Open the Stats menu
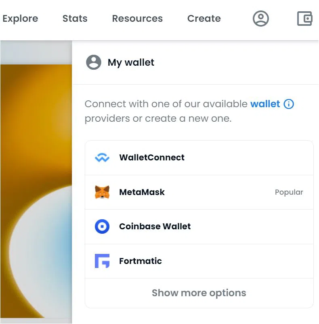 [x=75, y=19]
